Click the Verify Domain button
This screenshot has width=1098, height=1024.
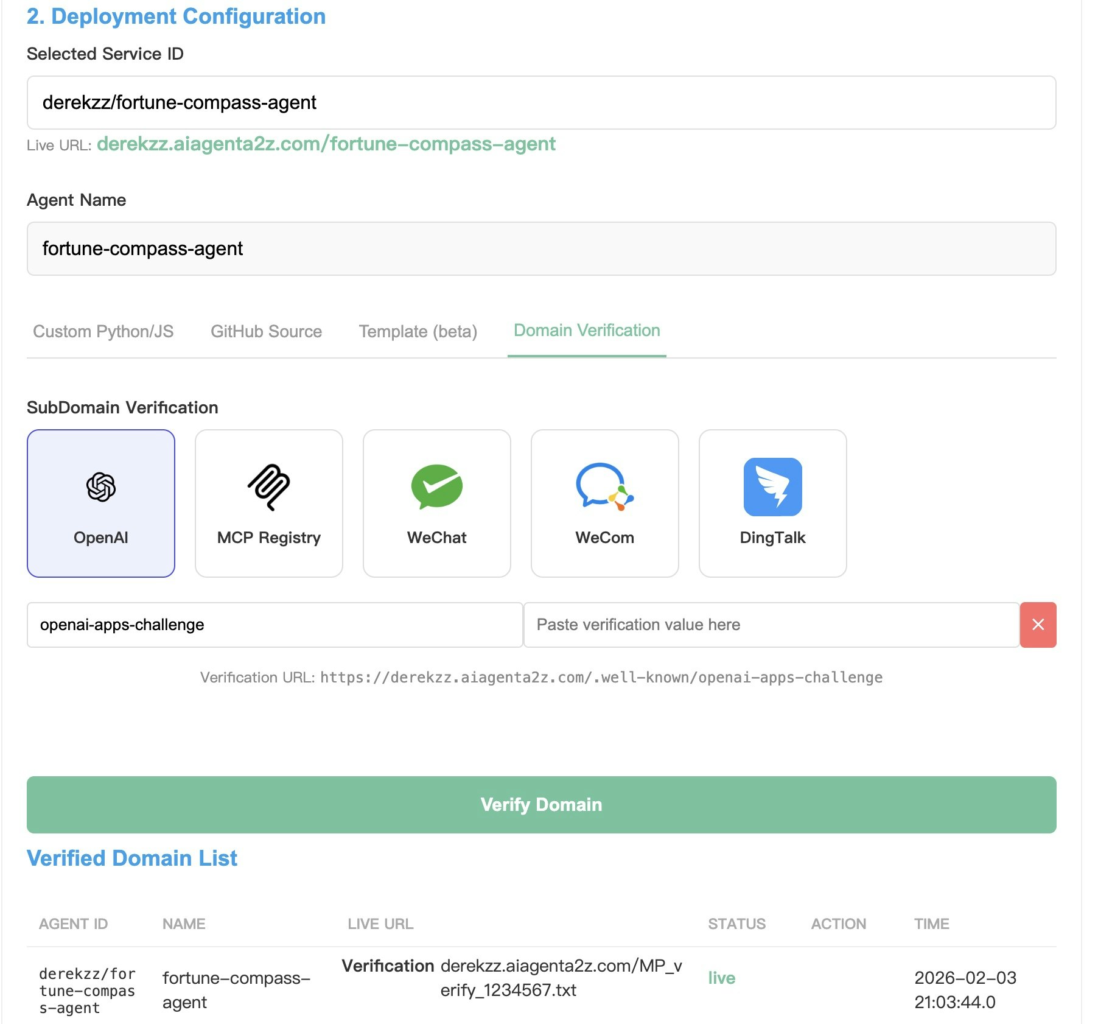[x=542, y=804]
